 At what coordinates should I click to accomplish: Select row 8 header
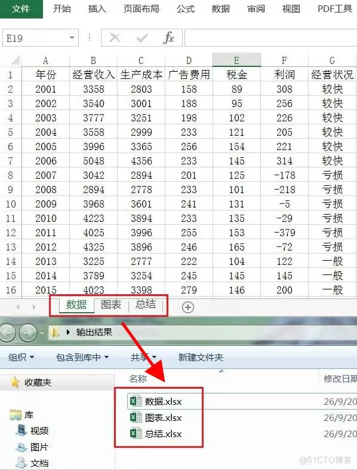click(11, 175)
